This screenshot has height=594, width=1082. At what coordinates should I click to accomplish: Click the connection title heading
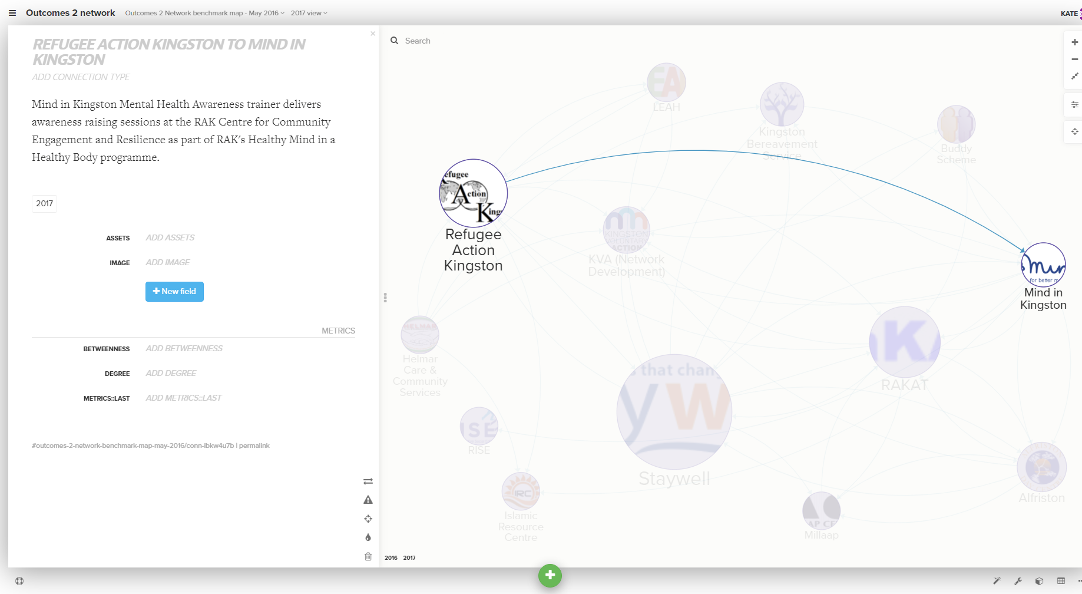coord(168,52)
